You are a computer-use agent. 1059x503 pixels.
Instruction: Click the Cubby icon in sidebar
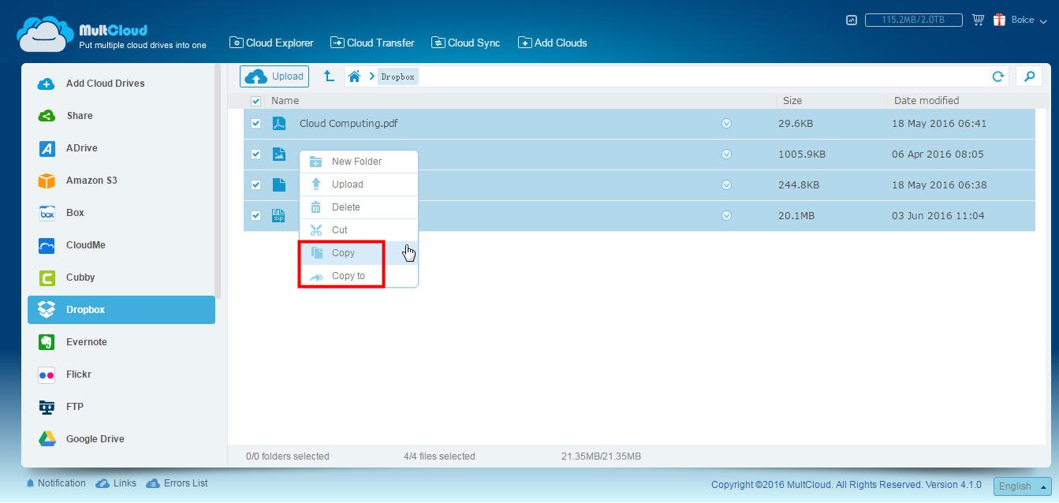tap(47, 278)
